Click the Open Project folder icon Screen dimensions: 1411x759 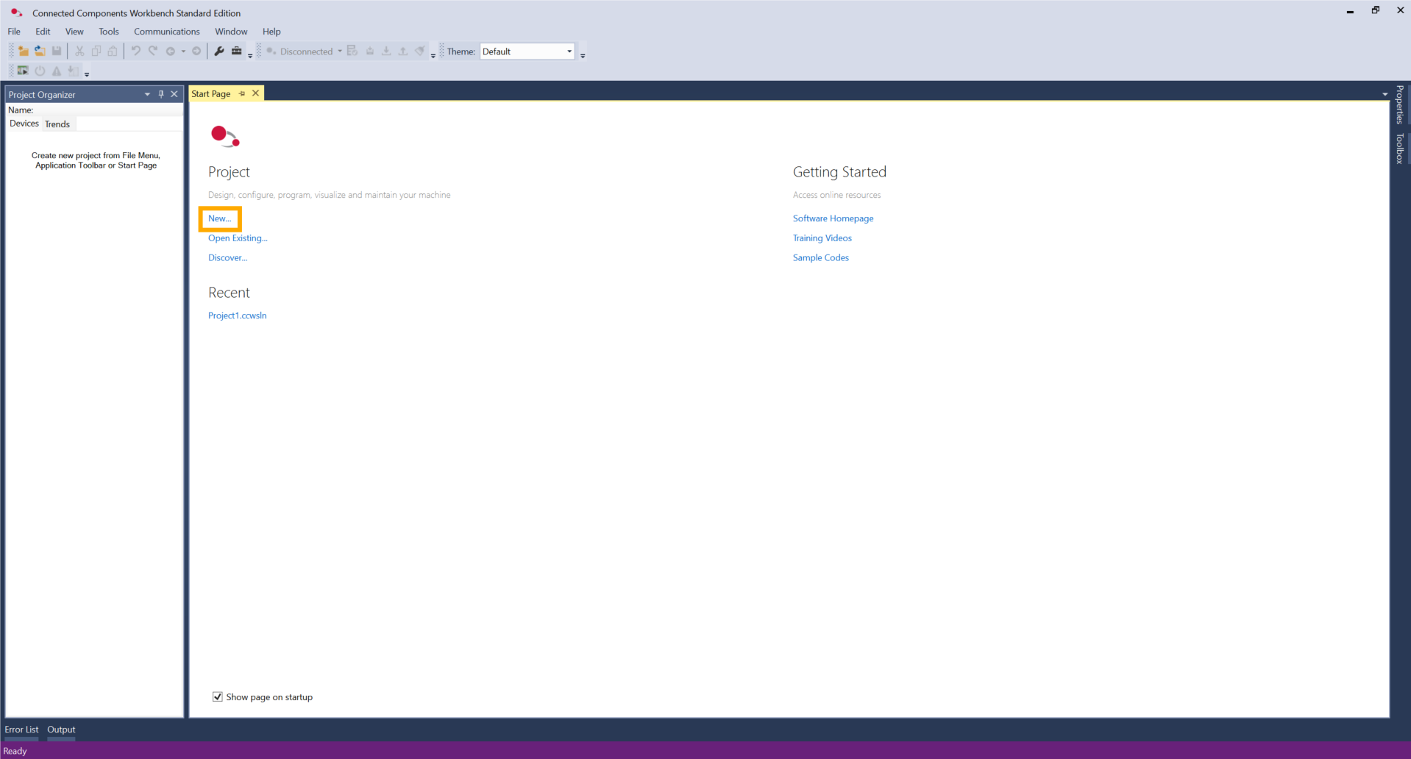click(x=40, y=51)
